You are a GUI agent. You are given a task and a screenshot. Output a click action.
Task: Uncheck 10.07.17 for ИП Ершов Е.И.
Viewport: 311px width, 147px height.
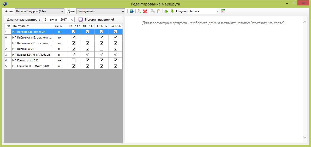point(88,55)
